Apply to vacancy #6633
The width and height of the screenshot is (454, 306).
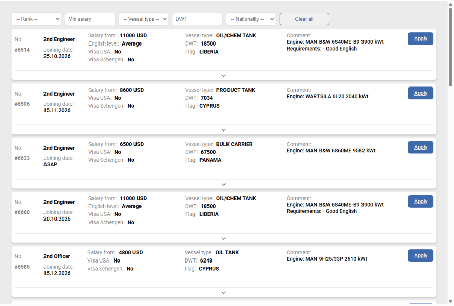421,147
